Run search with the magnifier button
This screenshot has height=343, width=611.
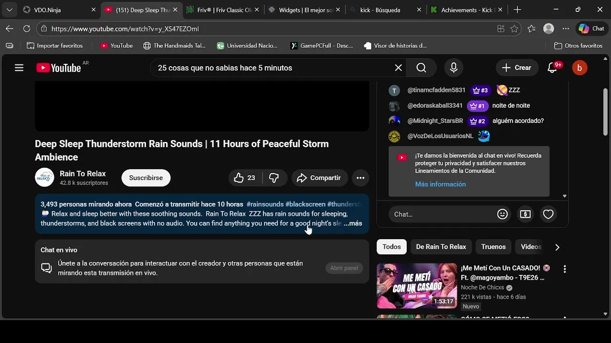[421, 68]
